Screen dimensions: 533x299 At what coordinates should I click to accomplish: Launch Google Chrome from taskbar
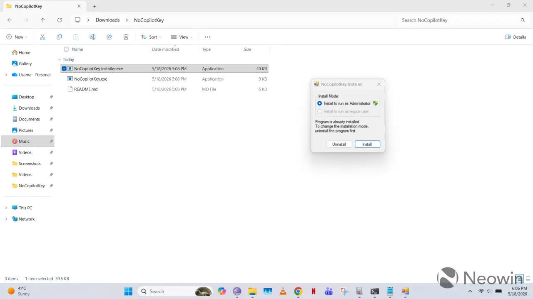tap(298, 291)
